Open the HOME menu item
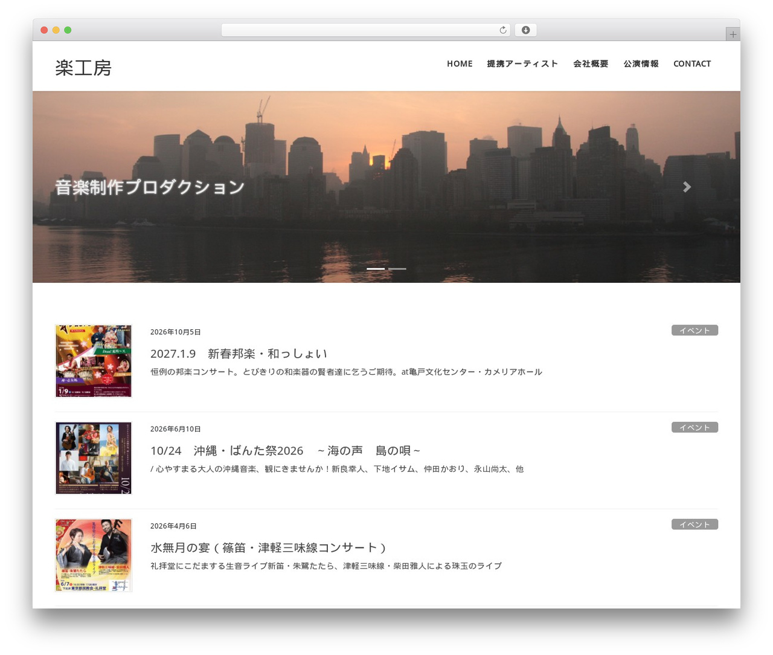Screen dimensions: 773x655 tap(460, 63)
